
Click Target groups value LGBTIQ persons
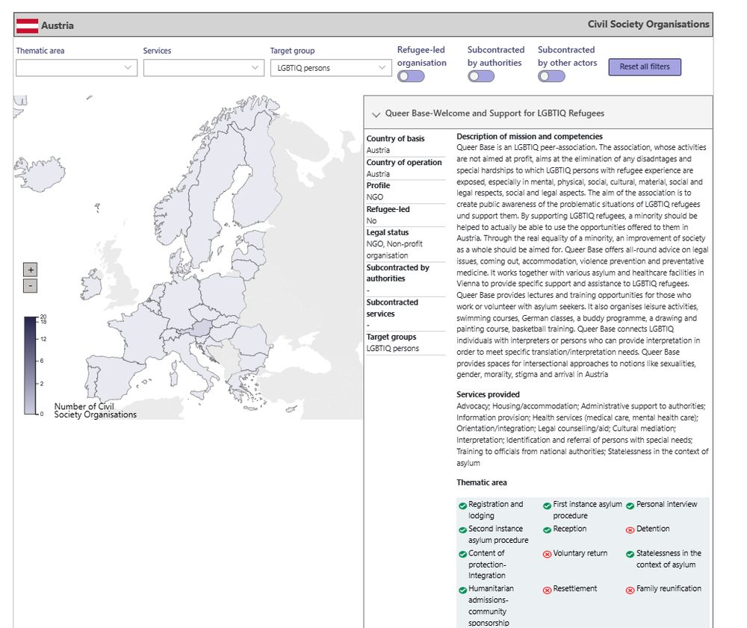pyautogui.click(x=393, y=349)
